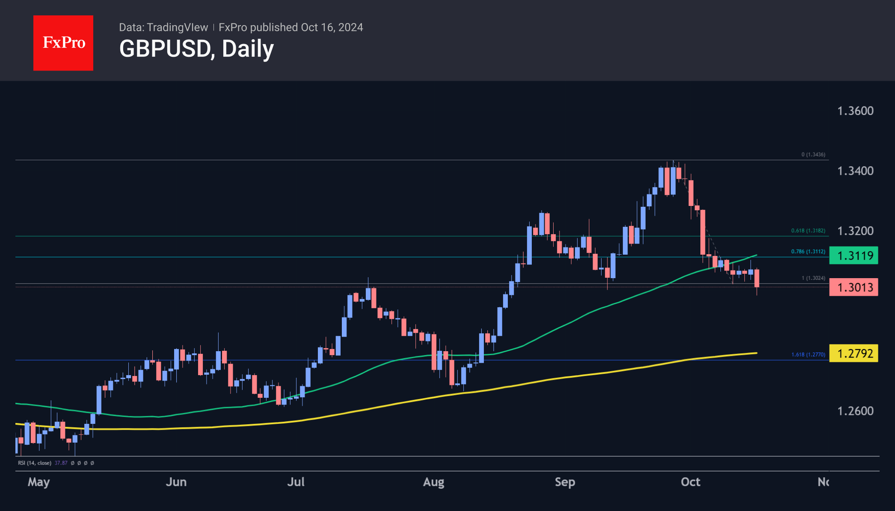Screen dimensions: 895x511
Task: Click the 0.786 (1.3112) Fibonacci label
Action: click(x=808, y=252)
